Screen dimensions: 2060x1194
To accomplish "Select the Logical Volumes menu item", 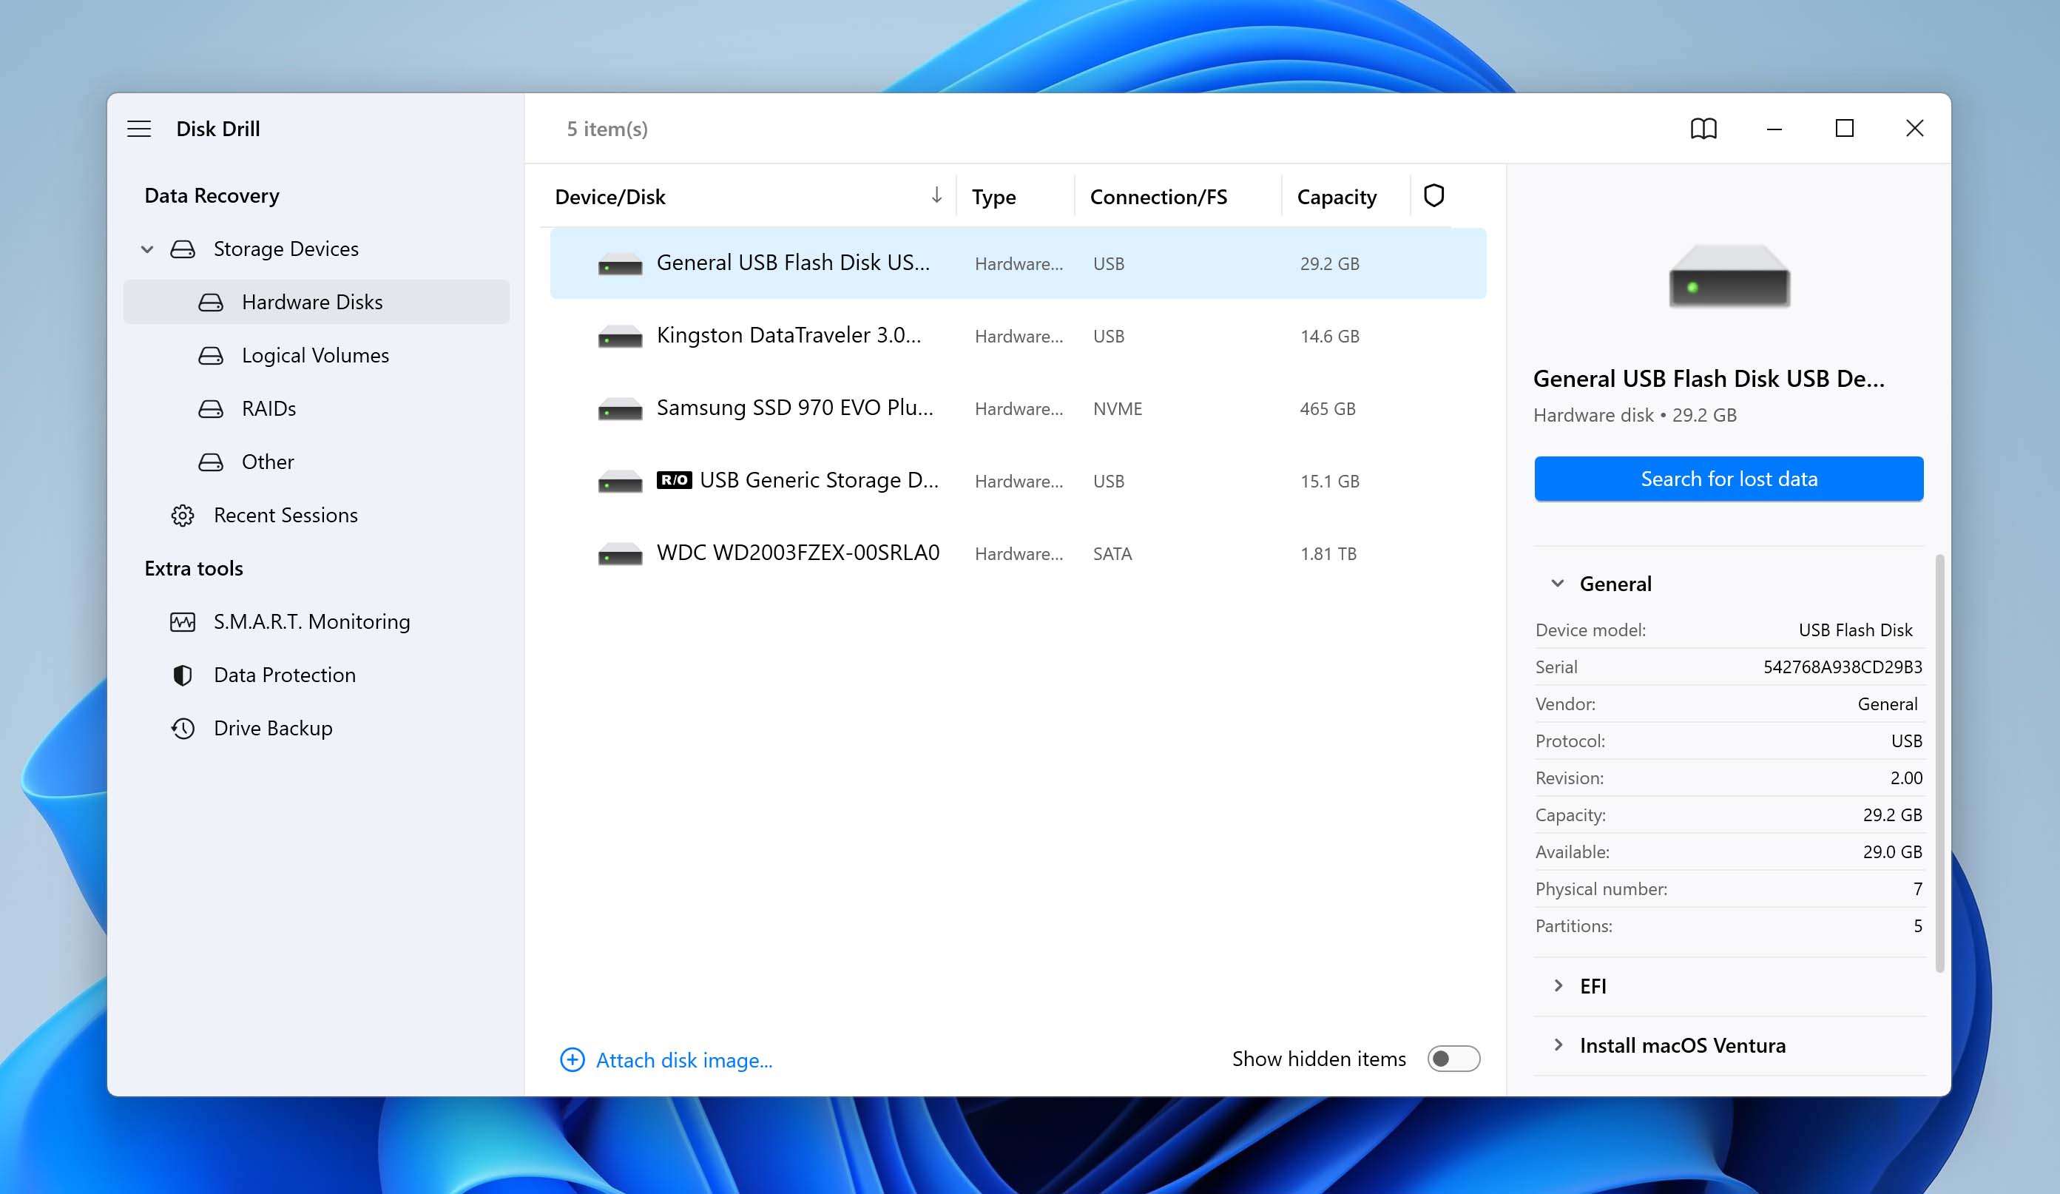I will coord(314,354).
